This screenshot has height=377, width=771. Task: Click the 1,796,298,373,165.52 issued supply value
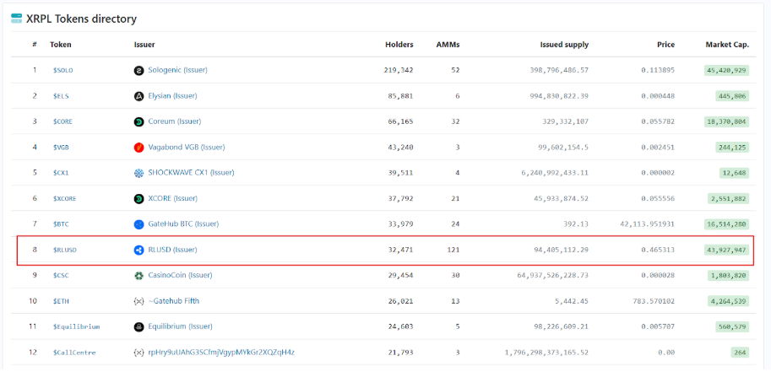[546, 353]
